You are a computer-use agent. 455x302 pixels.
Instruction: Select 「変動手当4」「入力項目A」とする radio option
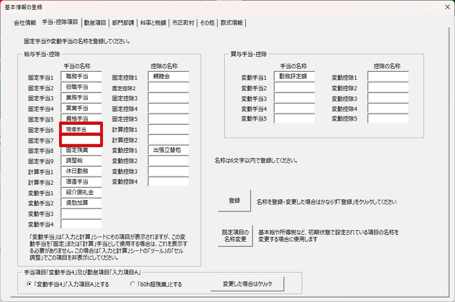click(30, 284)
